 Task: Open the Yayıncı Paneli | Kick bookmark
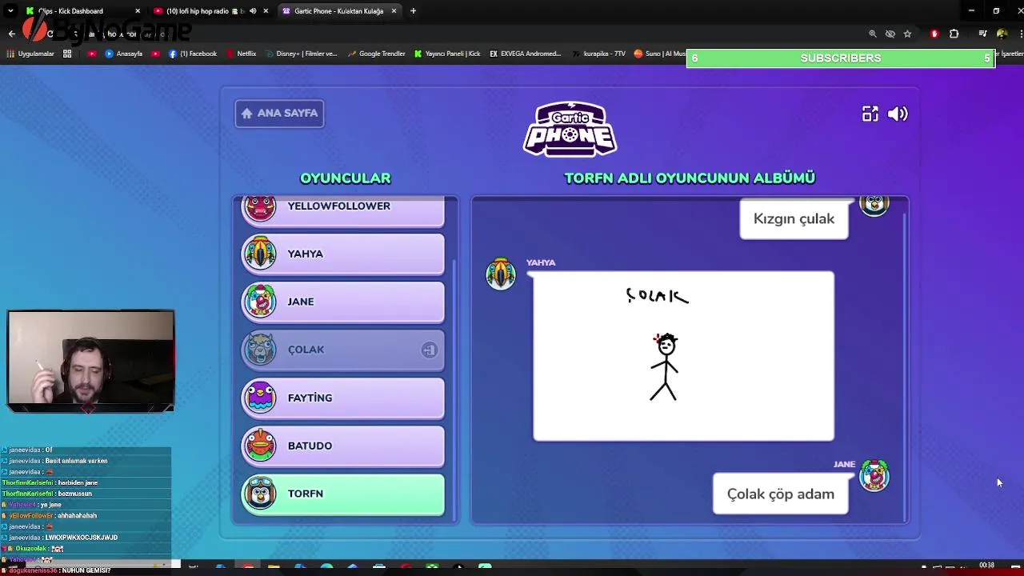[448, 54]
